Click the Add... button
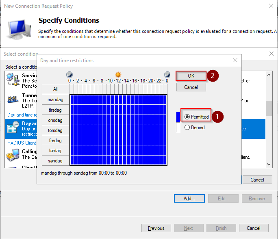This screenshot has width=278, height=240. pyautogui.click(x=189, y=199)
